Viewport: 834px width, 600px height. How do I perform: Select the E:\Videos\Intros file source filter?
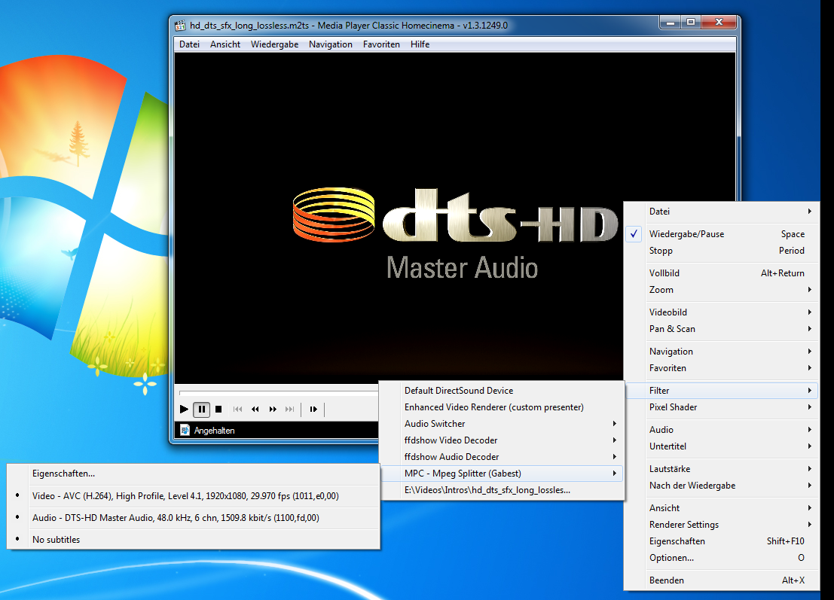click(x=502, y=490)
